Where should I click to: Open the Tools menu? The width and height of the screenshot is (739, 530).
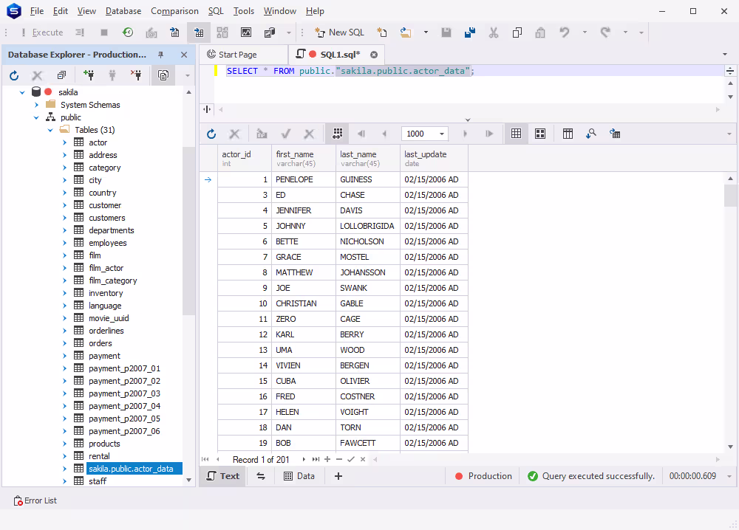[244, 11]
